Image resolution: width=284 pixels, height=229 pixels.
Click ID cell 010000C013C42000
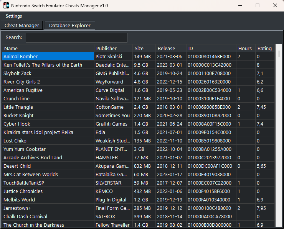(211, 65)
